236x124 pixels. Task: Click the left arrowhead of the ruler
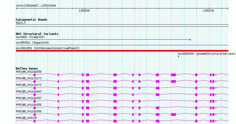(16, 8)
